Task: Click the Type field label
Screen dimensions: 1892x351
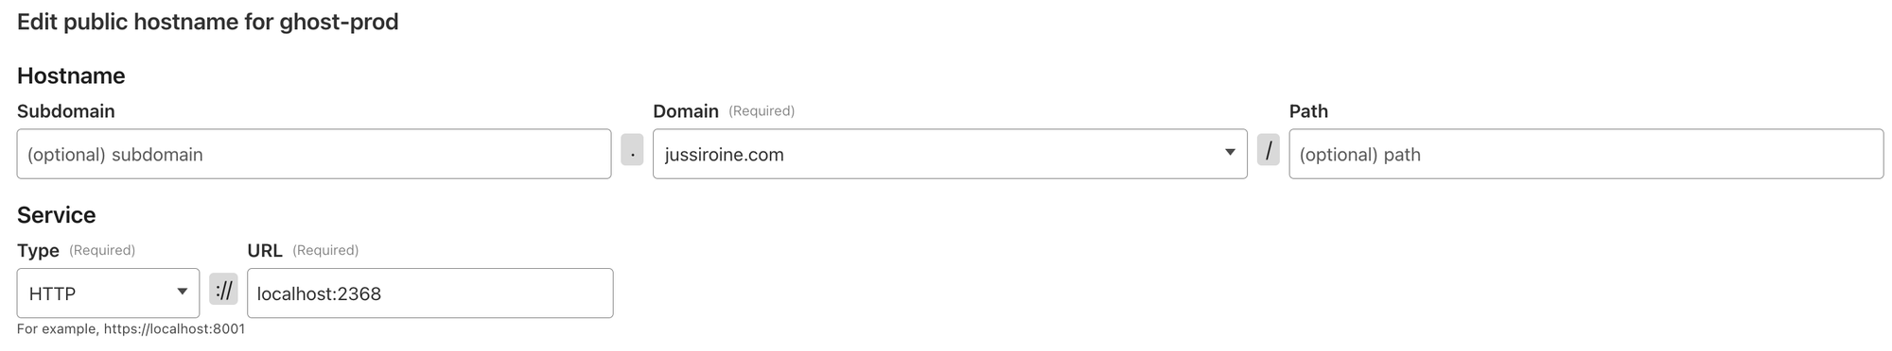Action: tap(38, 251)
